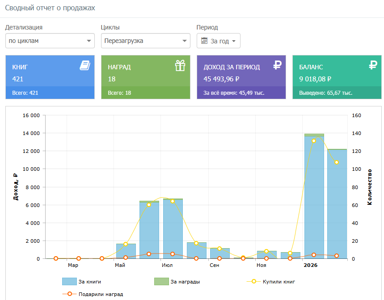
Task: Click the Всего: 18 footer on the awards card
Action: [x=146, y=93]
